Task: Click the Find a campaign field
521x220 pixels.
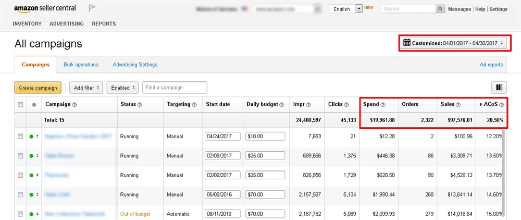Action: [x=175, y=88]
